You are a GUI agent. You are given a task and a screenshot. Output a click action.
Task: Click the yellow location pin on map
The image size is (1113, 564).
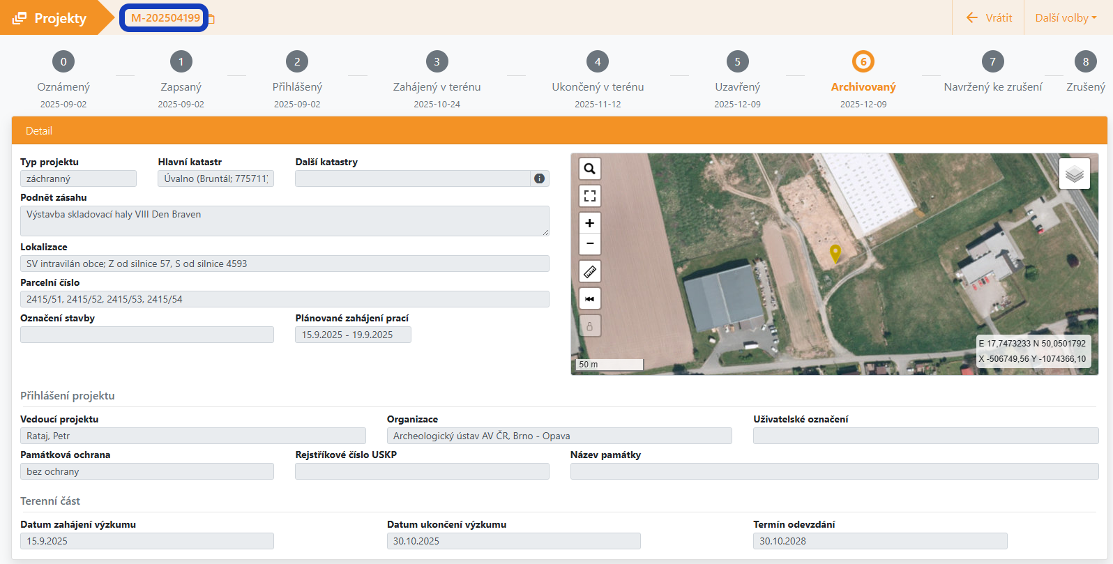pyautogui.click(x=835, y=253)
